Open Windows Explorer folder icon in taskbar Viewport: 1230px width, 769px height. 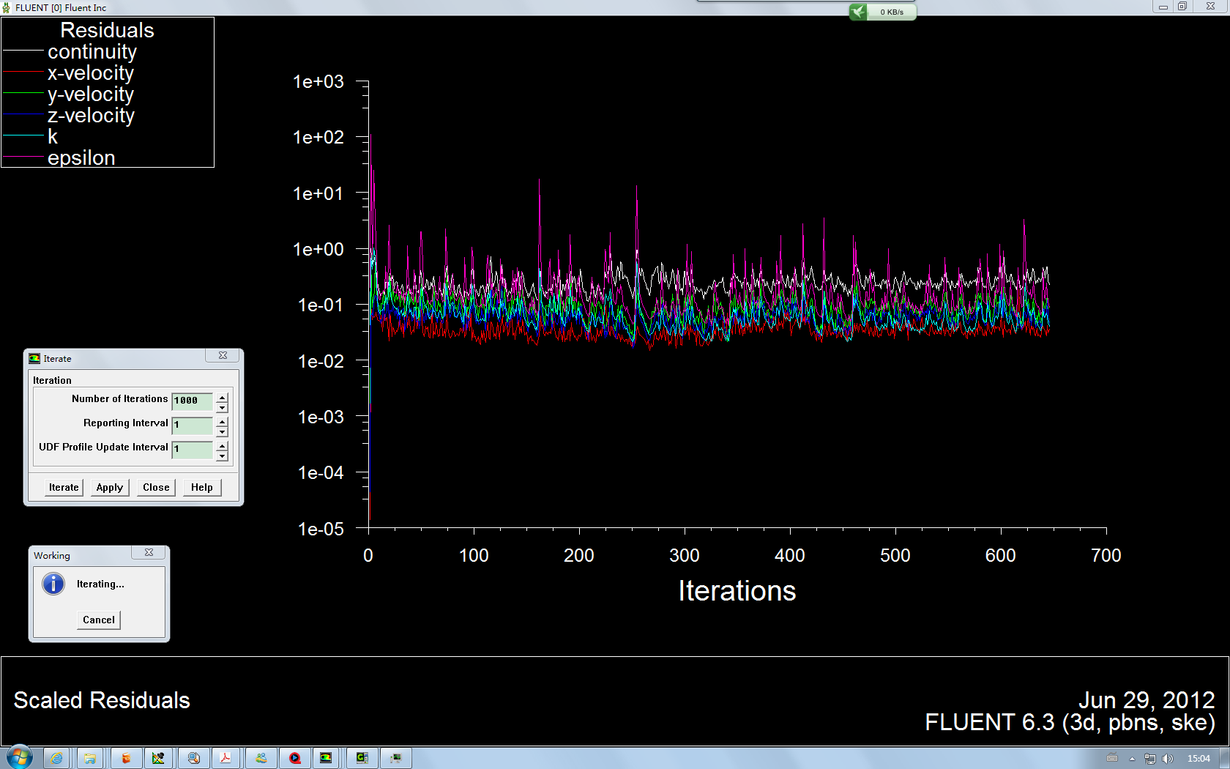90,758
